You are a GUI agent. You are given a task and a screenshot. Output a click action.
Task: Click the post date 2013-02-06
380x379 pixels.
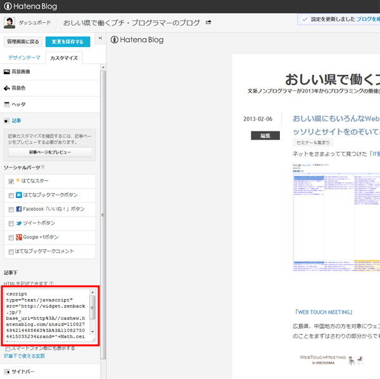pos(258,119)
